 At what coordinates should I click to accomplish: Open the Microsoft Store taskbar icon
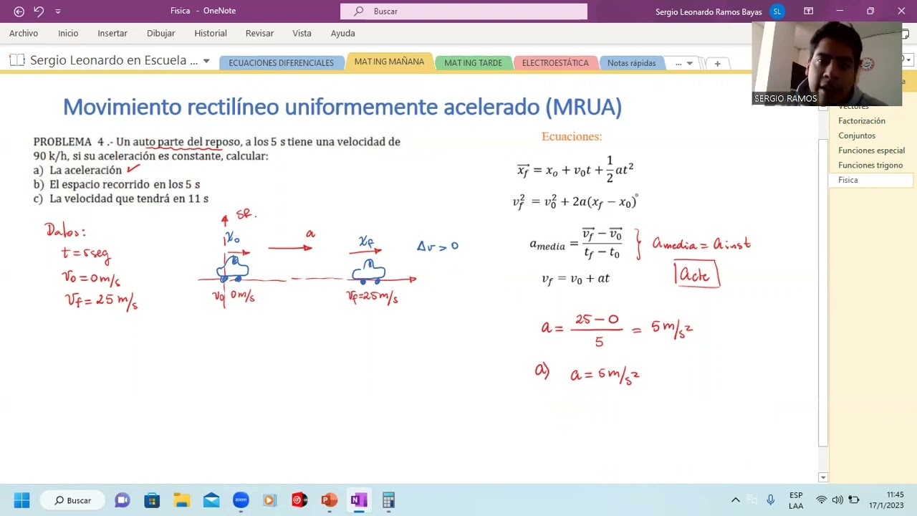point(152,500)
